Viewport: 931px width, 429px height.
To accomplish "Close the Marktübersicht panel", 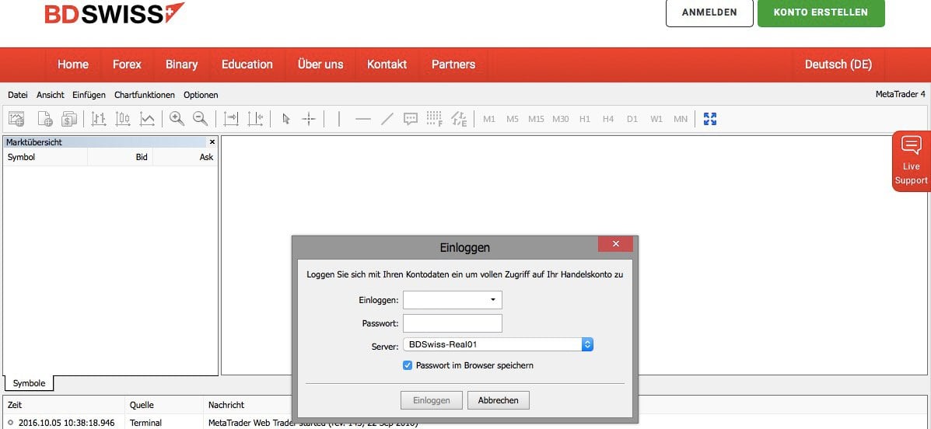I will (x=212, y=141).
